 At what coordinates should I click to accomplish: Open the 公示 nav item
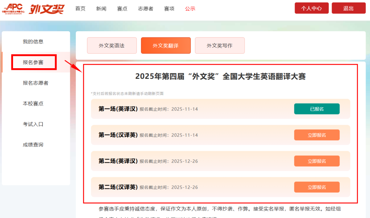[190, 9]
